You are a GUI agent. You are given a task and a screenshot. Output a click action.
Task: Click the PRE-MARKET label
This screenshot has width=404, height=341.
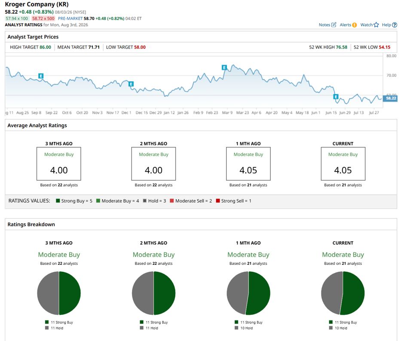pyautogui.click(x=70, y=18)
